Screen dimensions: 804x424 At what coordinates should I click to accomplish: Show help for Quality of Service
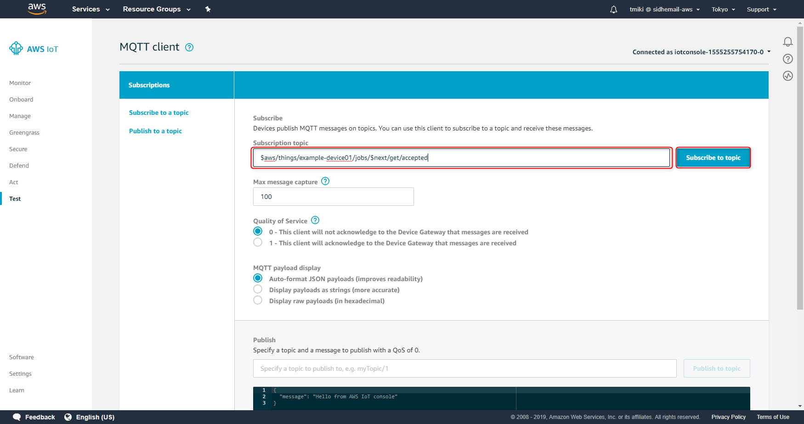click(315, 220)
